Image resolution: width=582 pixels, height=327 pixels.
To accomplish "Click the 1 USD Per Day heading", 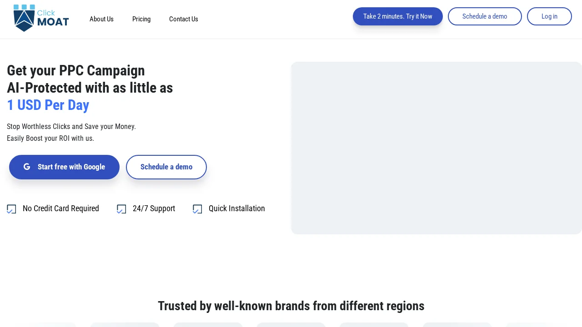I will [x=48, y=105].
